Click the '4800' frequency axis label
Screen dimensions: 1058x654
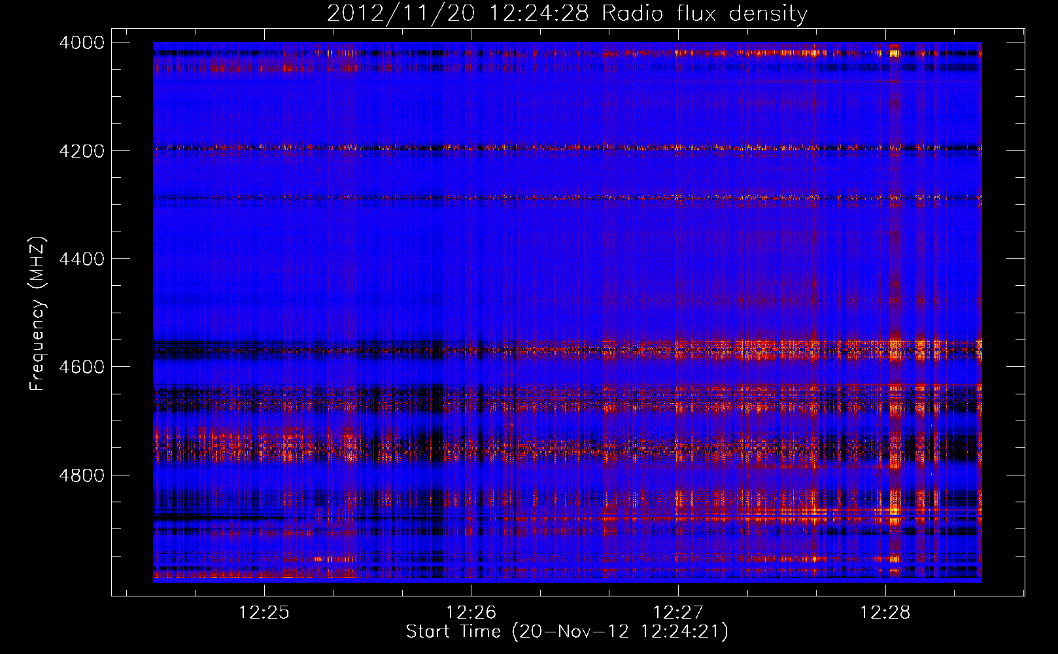[x=82, y=475]
